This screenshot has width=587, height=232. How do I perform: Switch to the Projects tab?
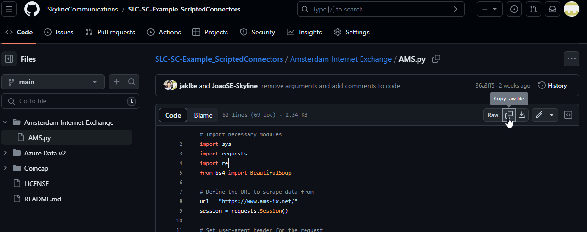[x=210, y=32]
